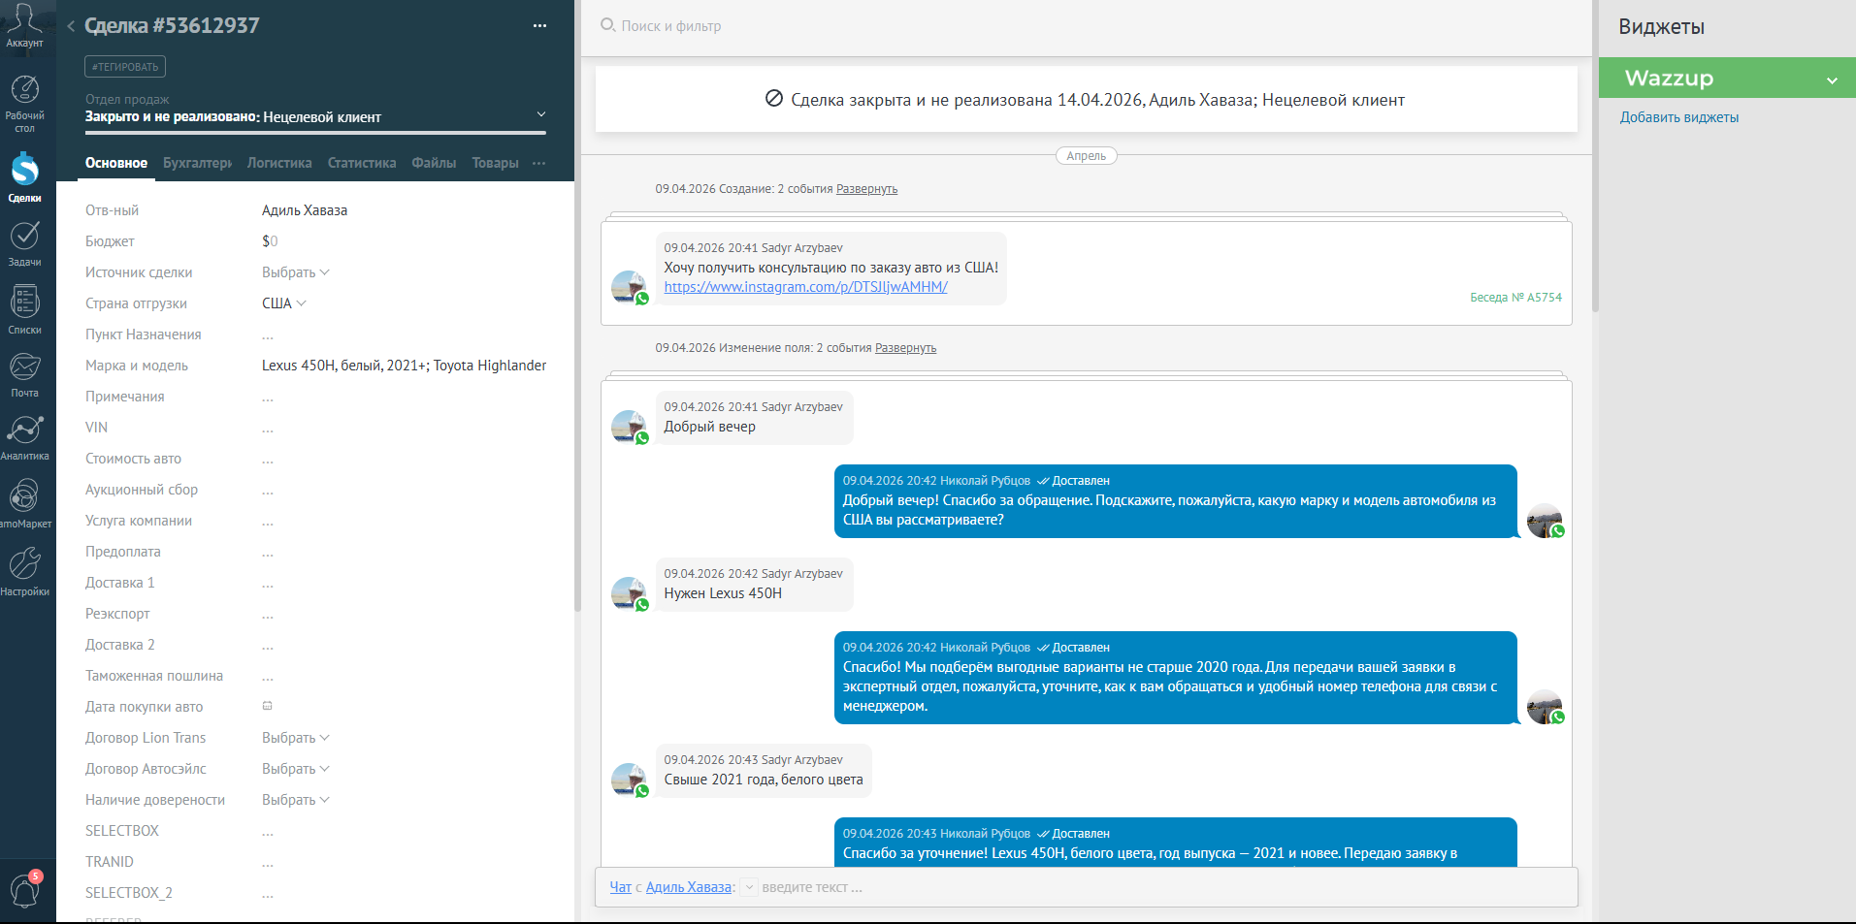Open chat recipient dropdown arrow
The height and width of the screenshot is (924, 1856).
749,887
